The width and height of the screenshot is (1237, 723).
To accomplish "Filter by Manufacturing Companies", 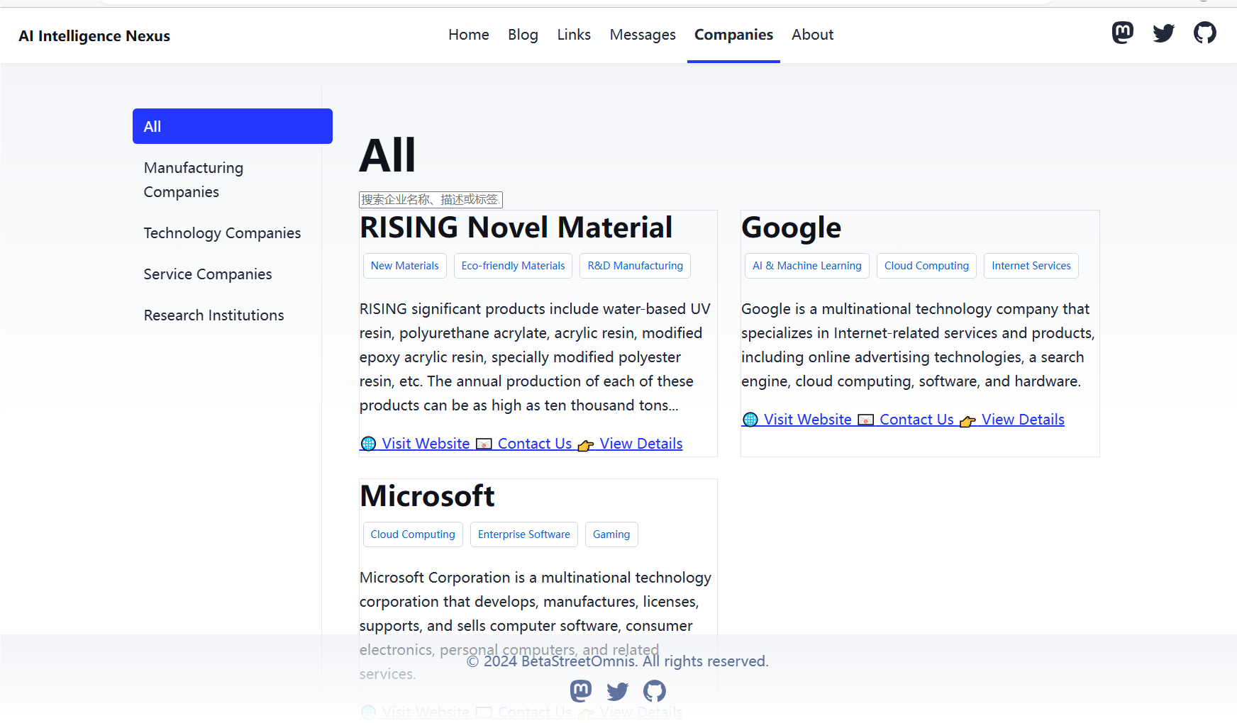I will coord(194,180).
